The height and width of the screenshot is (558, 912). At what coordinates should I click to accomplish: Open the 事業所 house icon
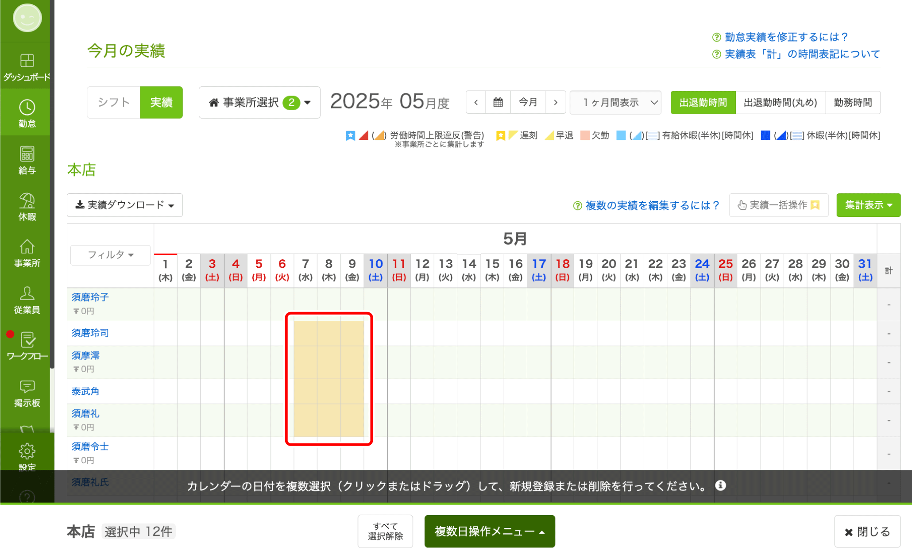27,247
